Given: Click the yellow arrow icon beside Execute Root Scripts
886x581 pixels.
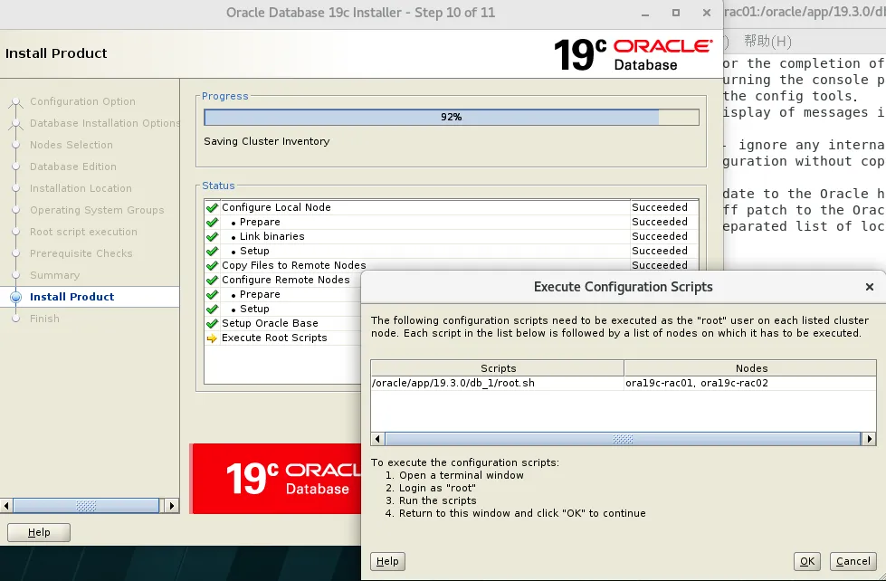Looking at the screenshot, I should coord(213,338).
